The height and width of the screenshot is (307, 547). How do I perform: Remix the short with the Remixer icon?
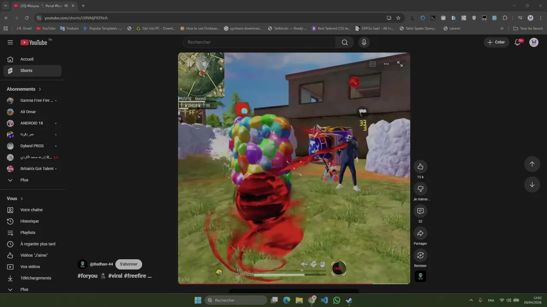420,255
